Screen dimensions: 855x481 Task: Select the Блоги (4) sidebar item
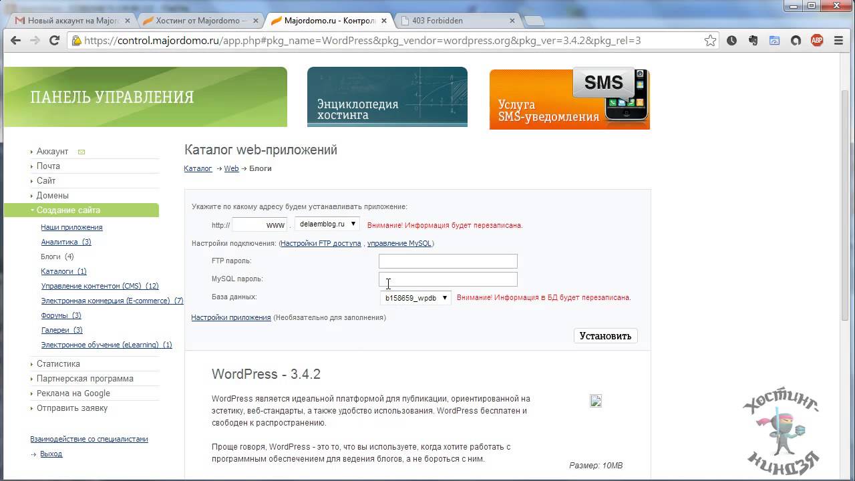57,257
